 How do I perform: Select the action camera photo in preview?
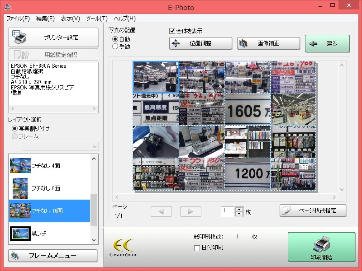156,142
